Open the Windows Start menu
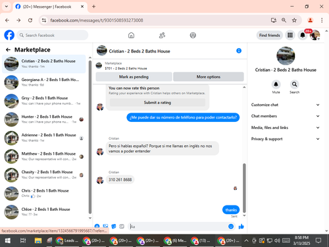 (x=8, y=241)
